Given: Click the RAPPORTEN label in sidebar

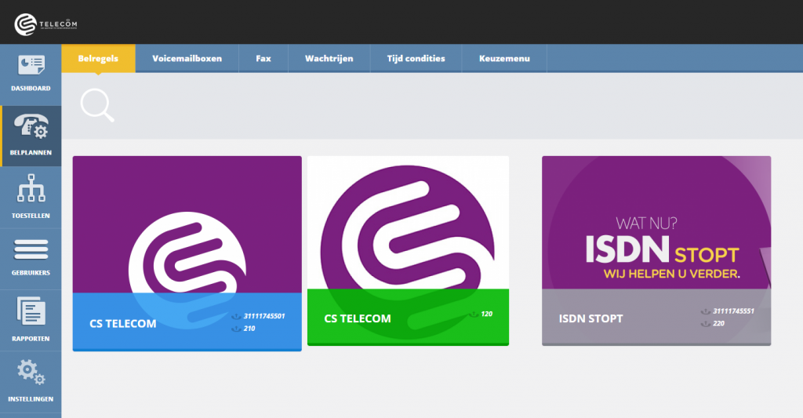Looking at the screenshot, I should [31, 339].
